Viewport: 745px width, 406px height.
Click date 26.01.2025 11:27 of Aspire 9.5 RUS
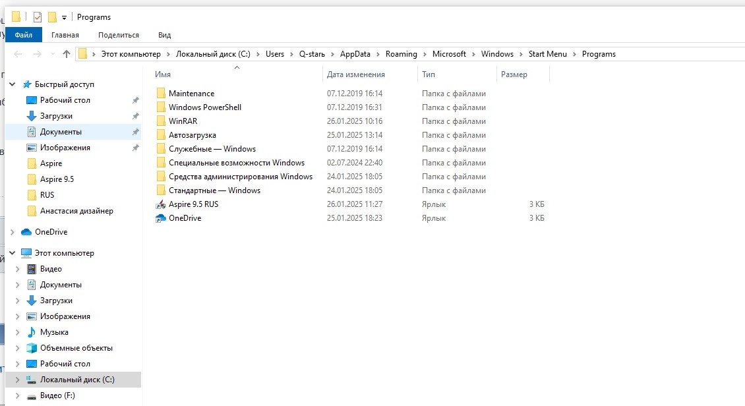coord(355,204)
